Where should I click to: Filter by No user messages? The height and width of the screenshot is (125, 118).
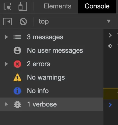[x=51, y=50]
